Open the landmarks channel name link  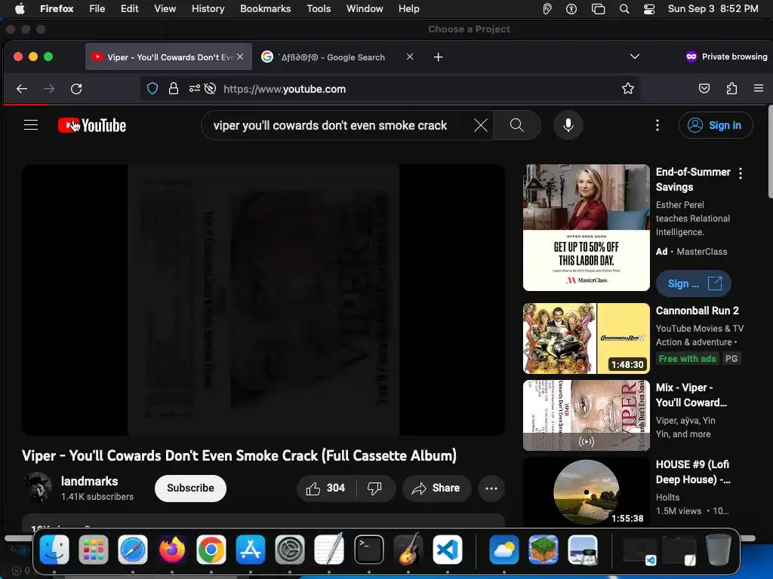pyautogui.click(x=89, y=481)
